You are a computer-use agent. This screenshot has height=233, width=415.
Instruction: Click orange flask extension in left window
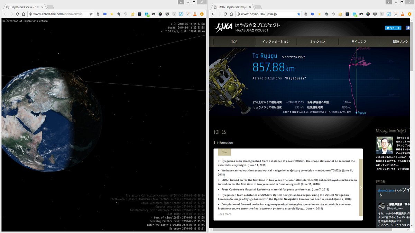195,14
